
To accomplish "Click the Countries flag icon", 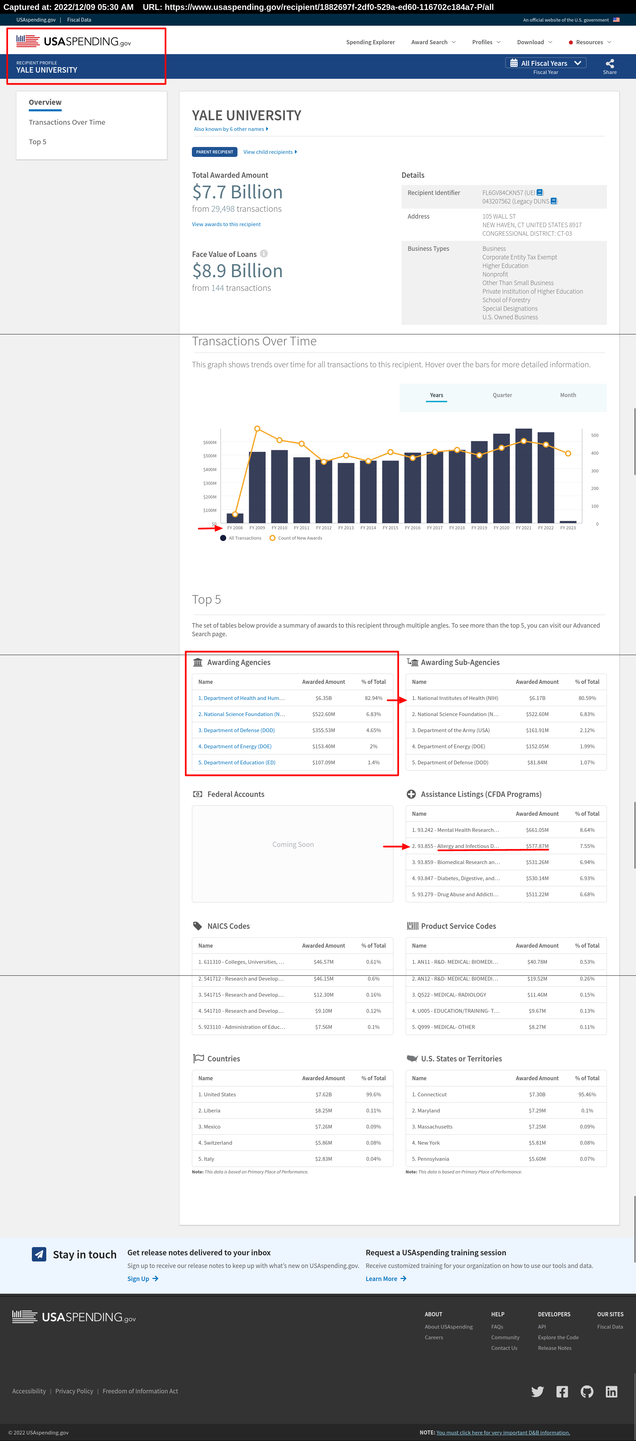I will (x=198, y=1058).
